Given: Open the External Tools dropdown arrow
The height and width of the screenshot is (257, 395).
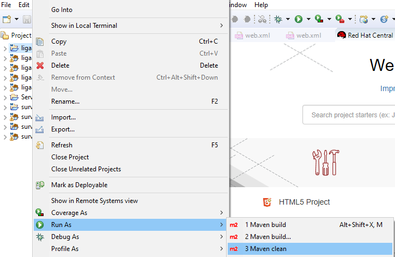Looking at the screenshot, I should tap(350, 19).
